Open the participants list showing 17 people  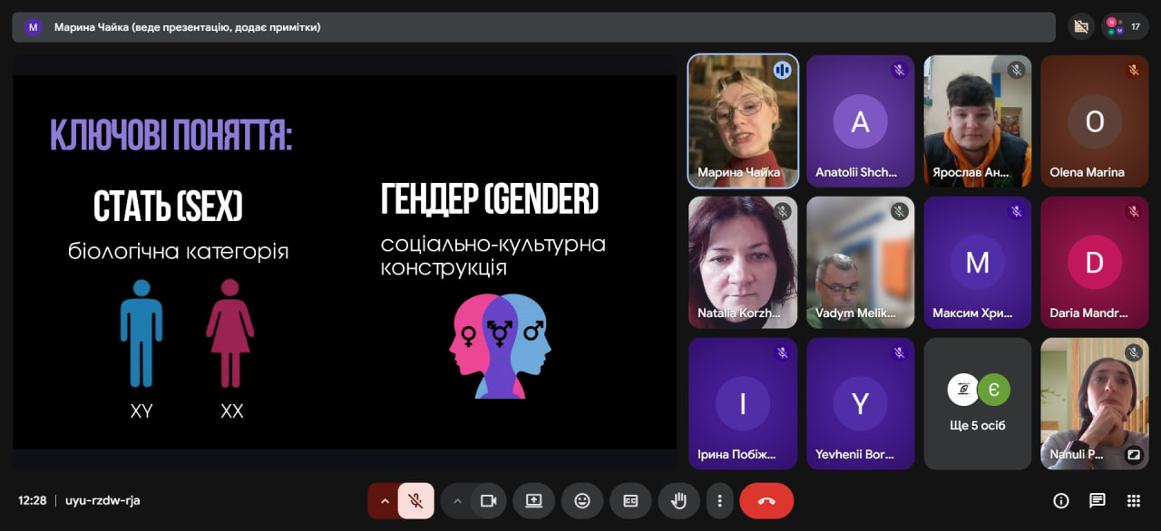point(1125,27)
